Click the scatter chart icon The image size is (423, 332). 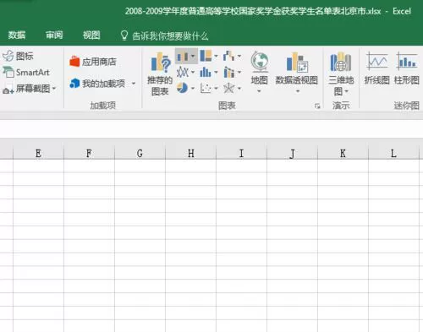click(x=206, y=89)
